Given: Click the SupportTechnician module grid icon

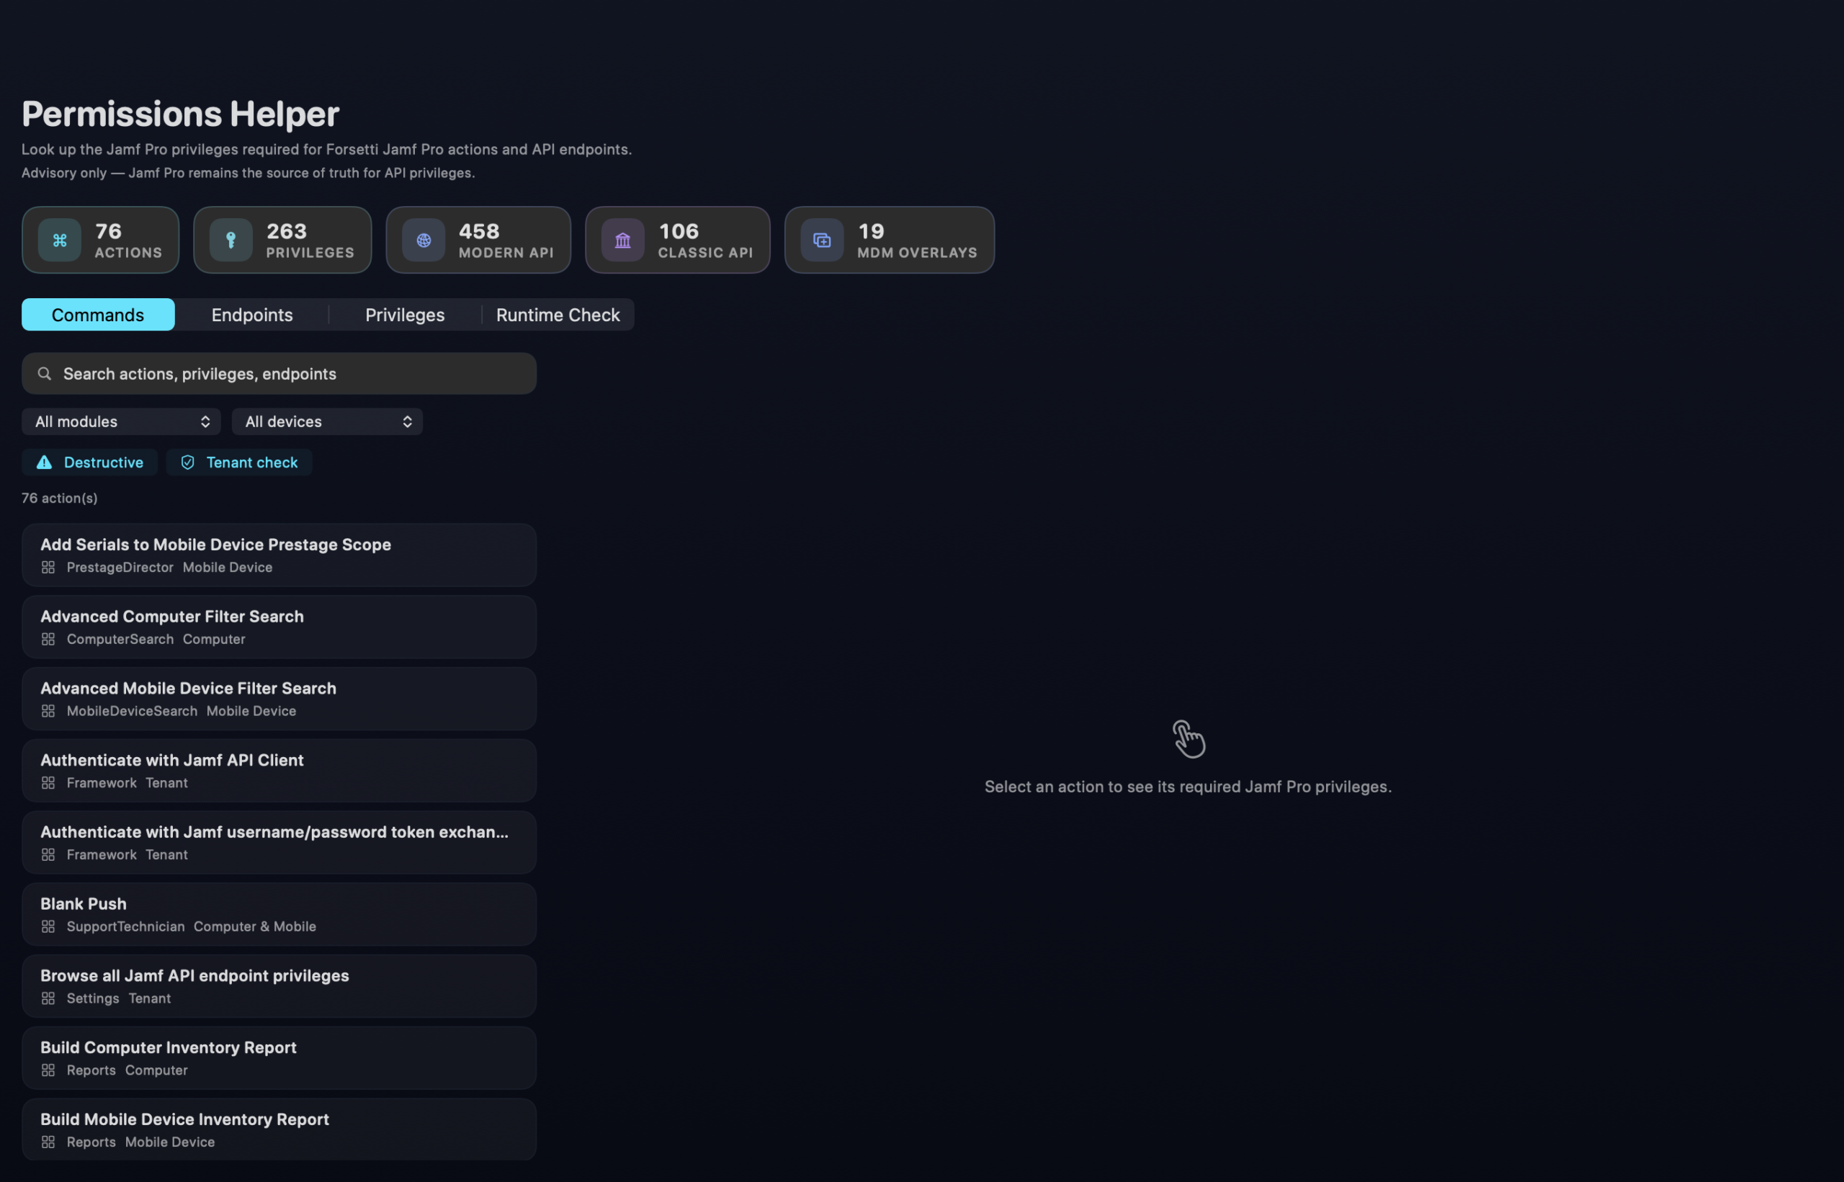Looking at the screenshot, I should pos(48,926).
